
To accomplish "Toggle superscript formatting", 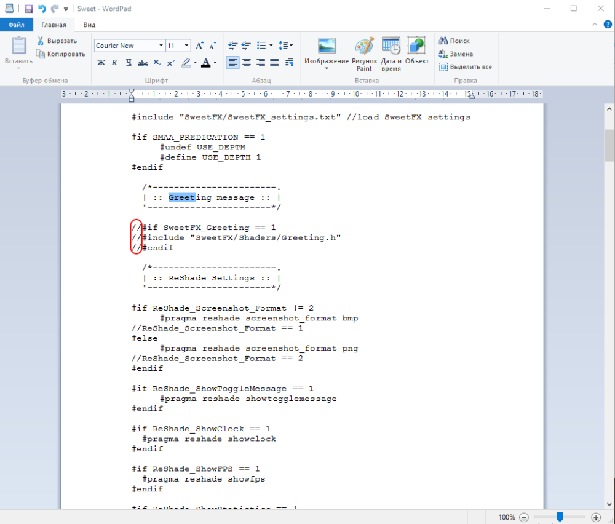I will click(x=170, y=62).
